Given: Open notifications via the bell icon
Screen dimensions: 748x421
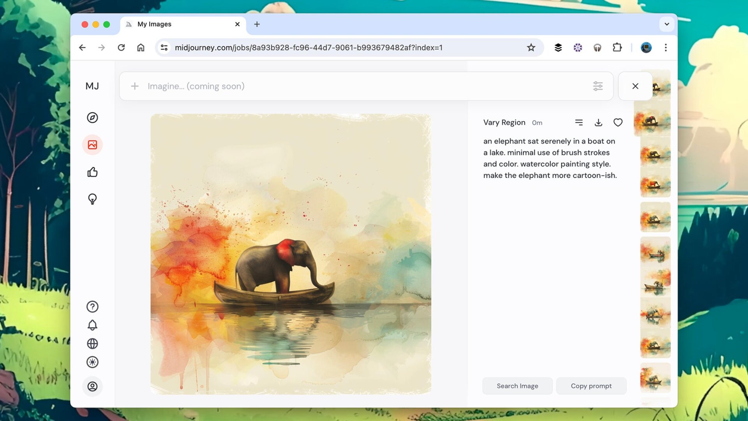Looking at the screenshot, I should (92, 325).
